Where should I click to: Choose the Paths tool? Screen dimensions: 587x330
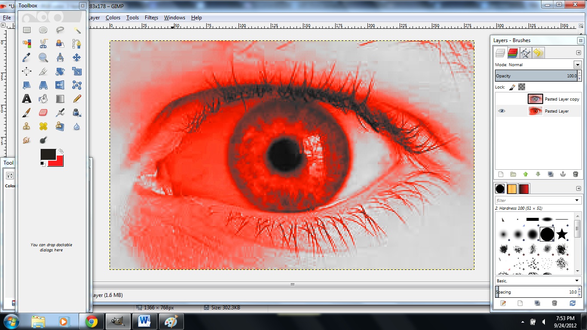77,44
